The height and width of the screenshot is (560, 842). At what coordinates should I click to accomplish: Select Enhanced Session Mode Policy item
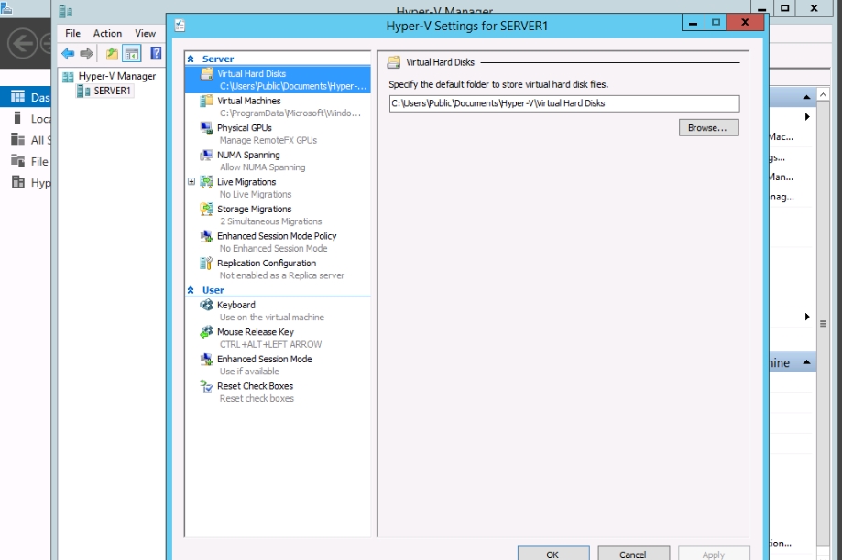tap(276, 236)
